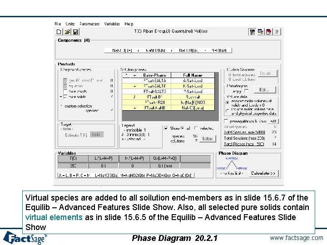Open the Units menu
Viewport: 327px width, 245px height.
(70, 24)
